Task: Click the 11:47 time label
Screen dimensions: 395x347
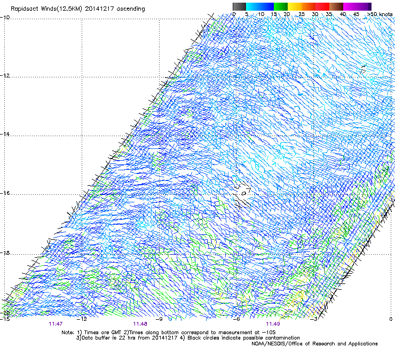Action: click(x=56, y=324)
